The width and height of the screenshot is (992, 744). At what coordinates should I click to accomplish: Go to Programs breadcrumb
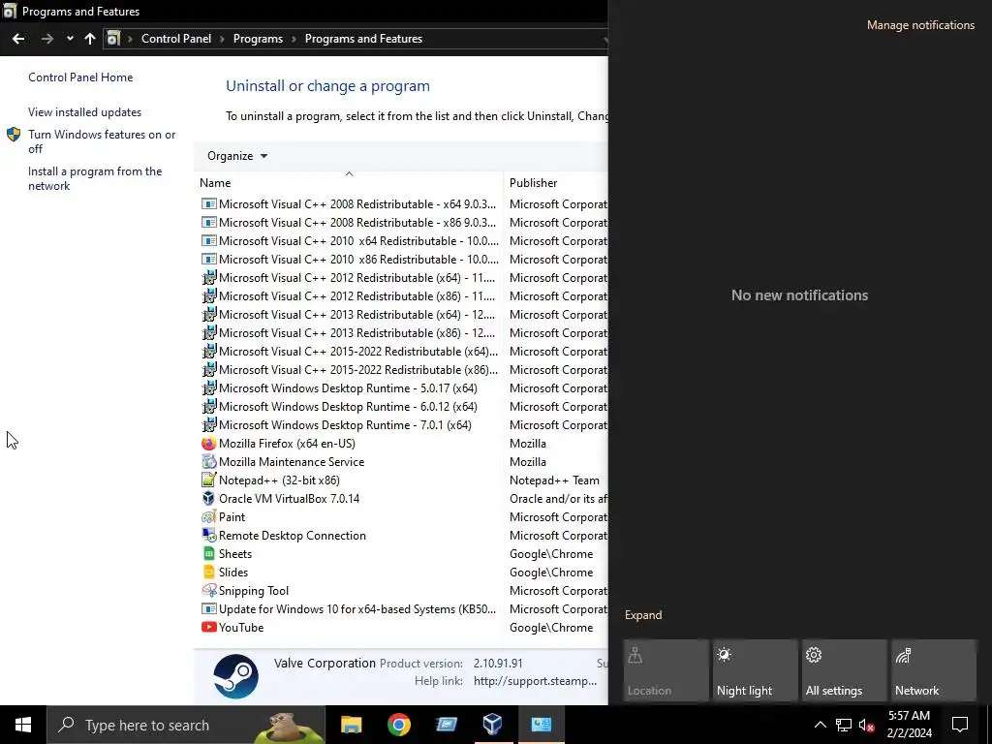pyautogui.click(x=258, y=39)
